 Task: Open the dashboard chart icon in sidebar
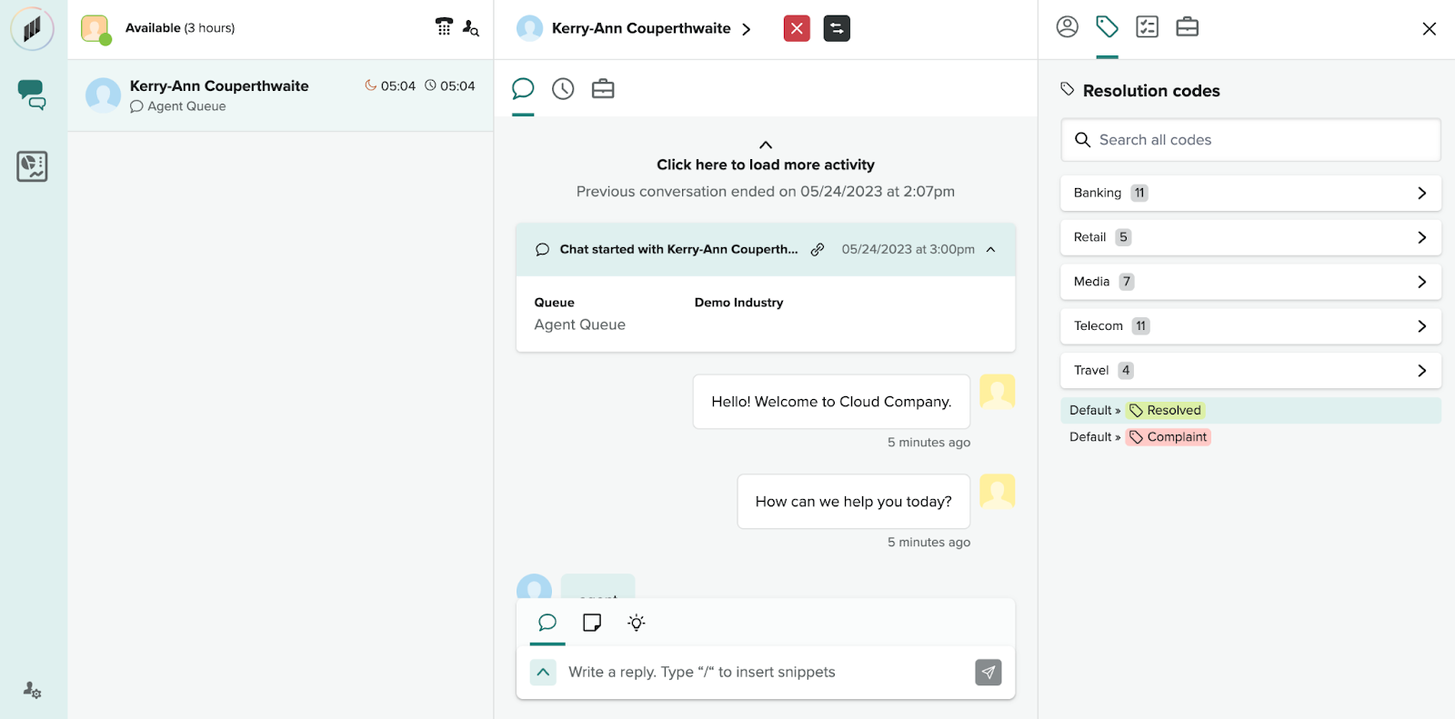[x=32, y=166]
